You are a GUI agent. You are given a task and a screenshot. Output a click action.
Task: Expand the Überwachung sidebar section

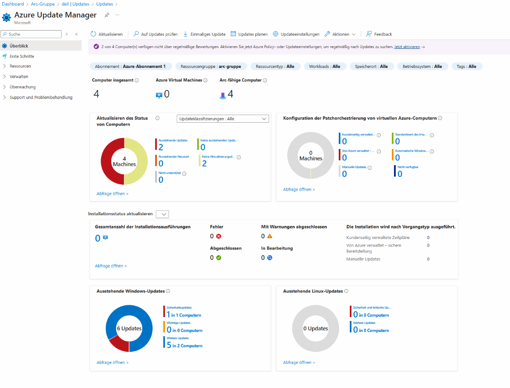(5, 87)
